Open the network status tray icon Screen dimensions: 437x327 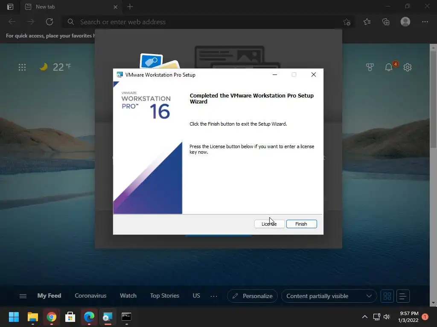click(x=376, y=317)
